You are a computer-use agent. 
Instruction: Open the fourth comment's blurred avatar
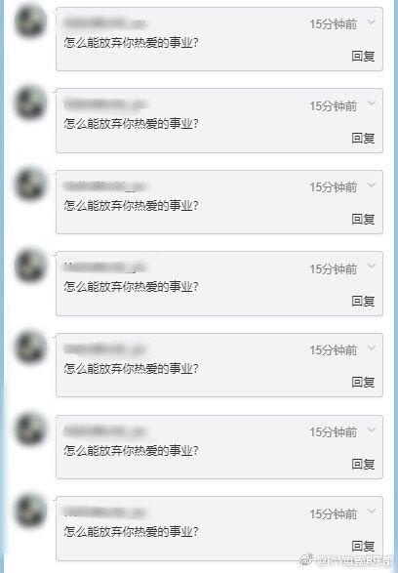pos(30,266)
